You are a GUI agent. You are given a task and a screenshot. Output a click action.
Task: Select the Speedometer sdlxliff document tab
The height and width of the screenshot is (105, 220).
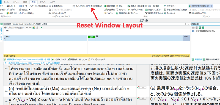[x=32, y=63]
